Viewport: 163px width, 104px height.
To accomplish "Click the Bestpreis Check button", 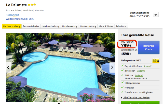I will tap(149, 47).
